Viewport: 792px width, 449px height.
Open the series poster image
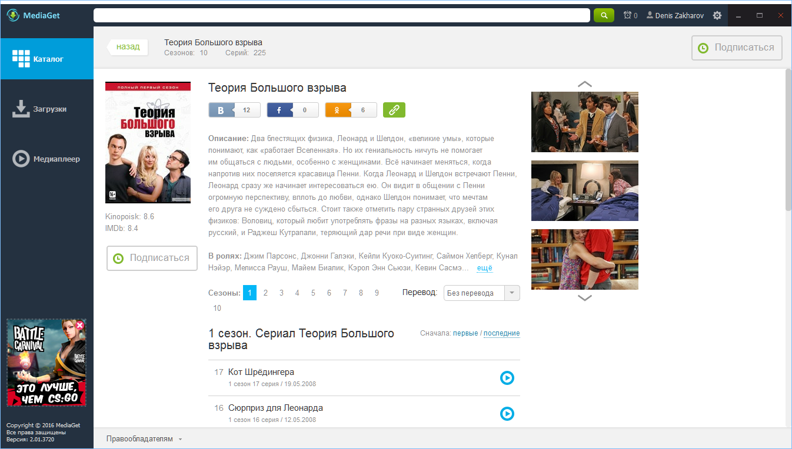coord(148,143)
